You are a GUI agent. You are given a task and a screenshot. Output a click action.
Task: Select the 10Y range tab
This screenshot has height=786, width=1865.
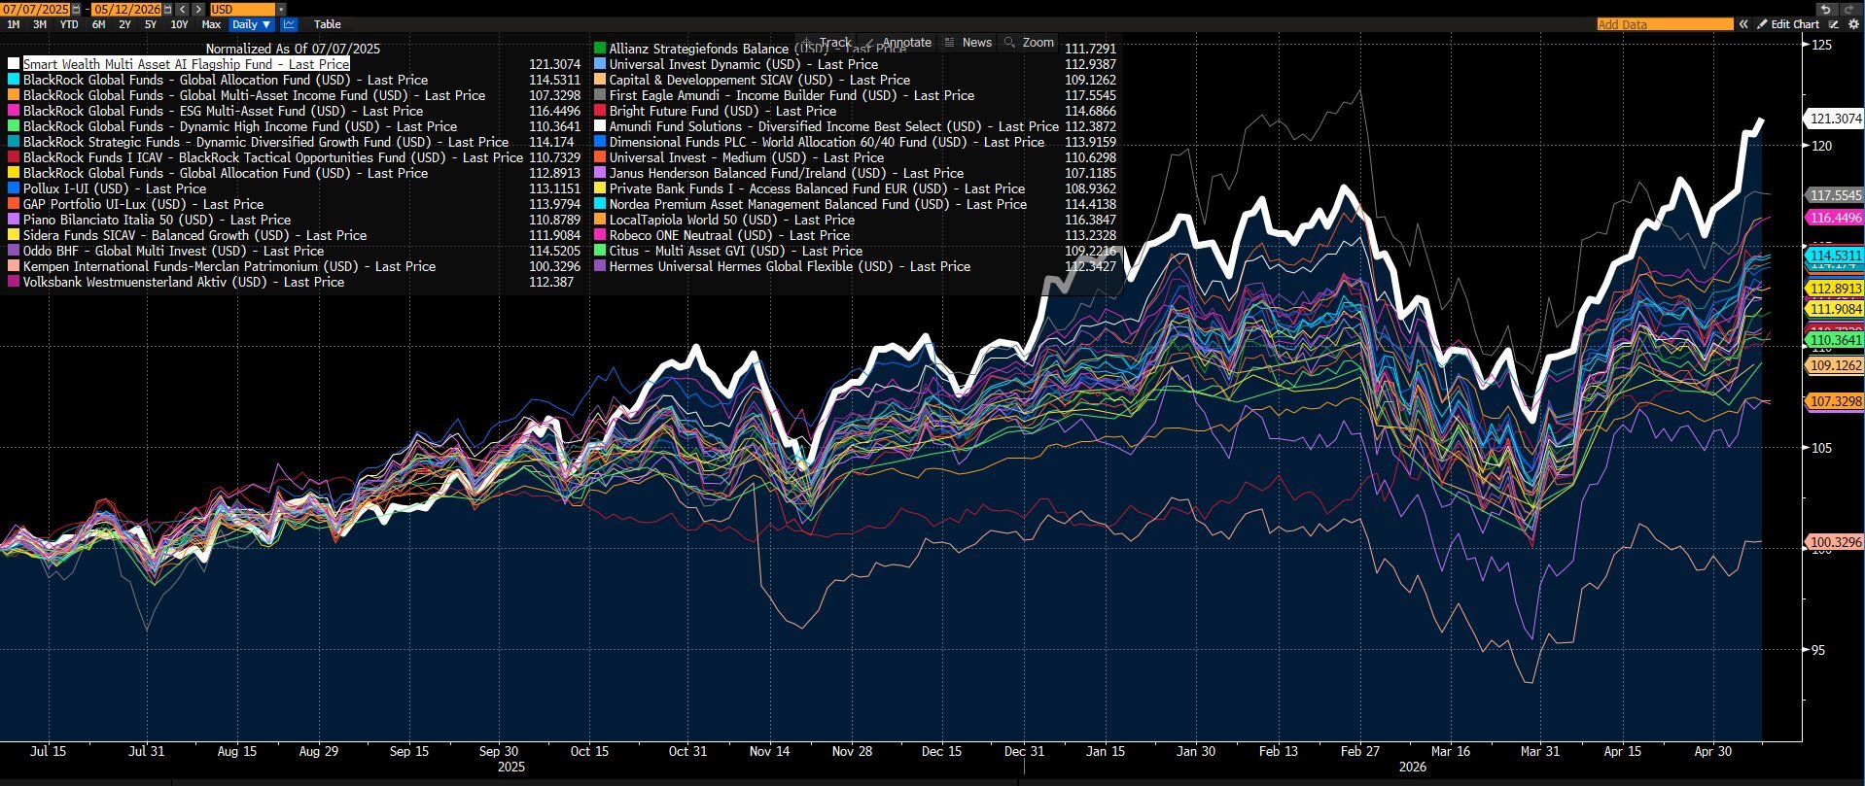179,24
